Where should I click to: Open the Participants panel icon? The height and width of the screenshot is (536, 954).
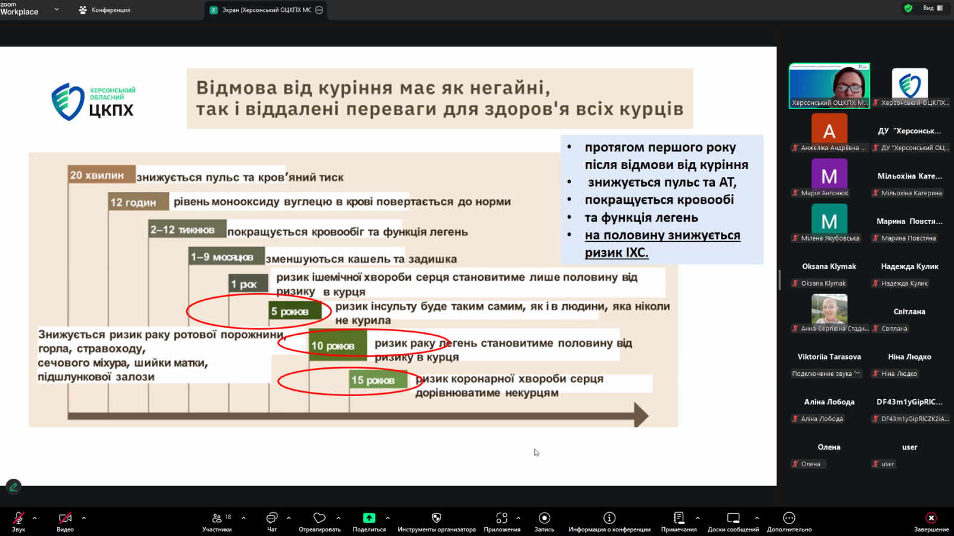[217, 518]
